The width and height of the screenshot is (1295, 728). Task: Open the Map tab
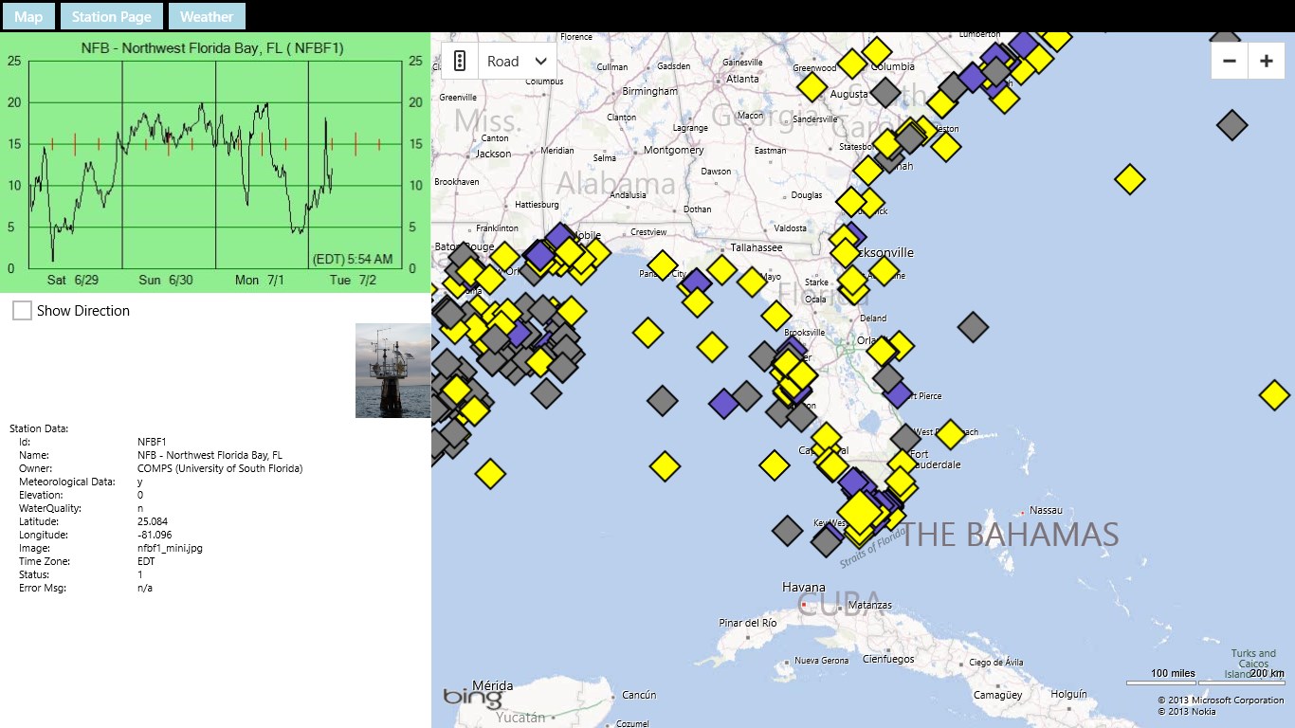coord(28,16)
